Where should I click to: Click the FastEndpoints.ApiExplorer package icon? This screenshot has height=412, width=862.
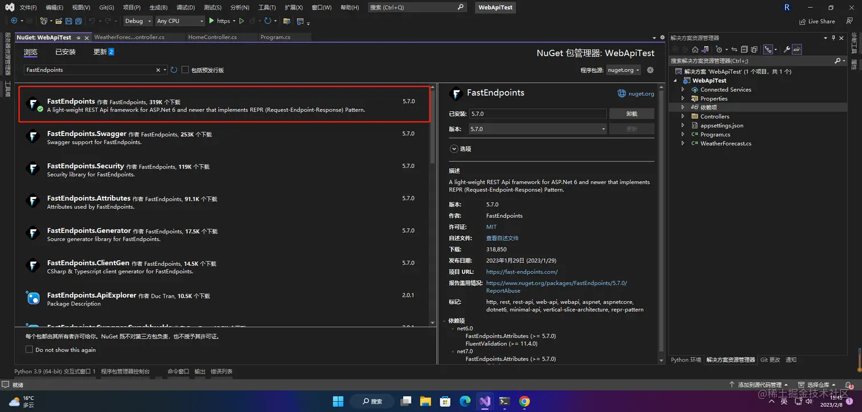coord(33,298)
